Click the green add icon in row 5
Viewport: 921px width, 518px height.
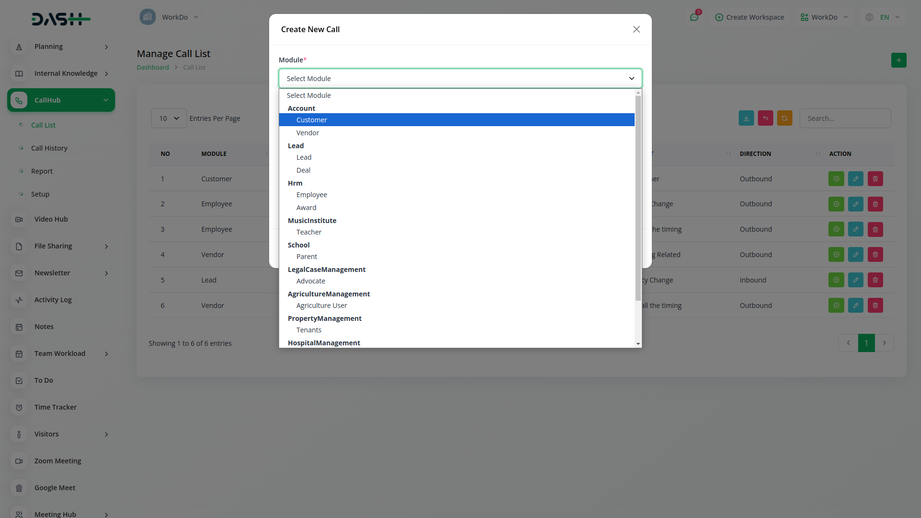[836, 280]
